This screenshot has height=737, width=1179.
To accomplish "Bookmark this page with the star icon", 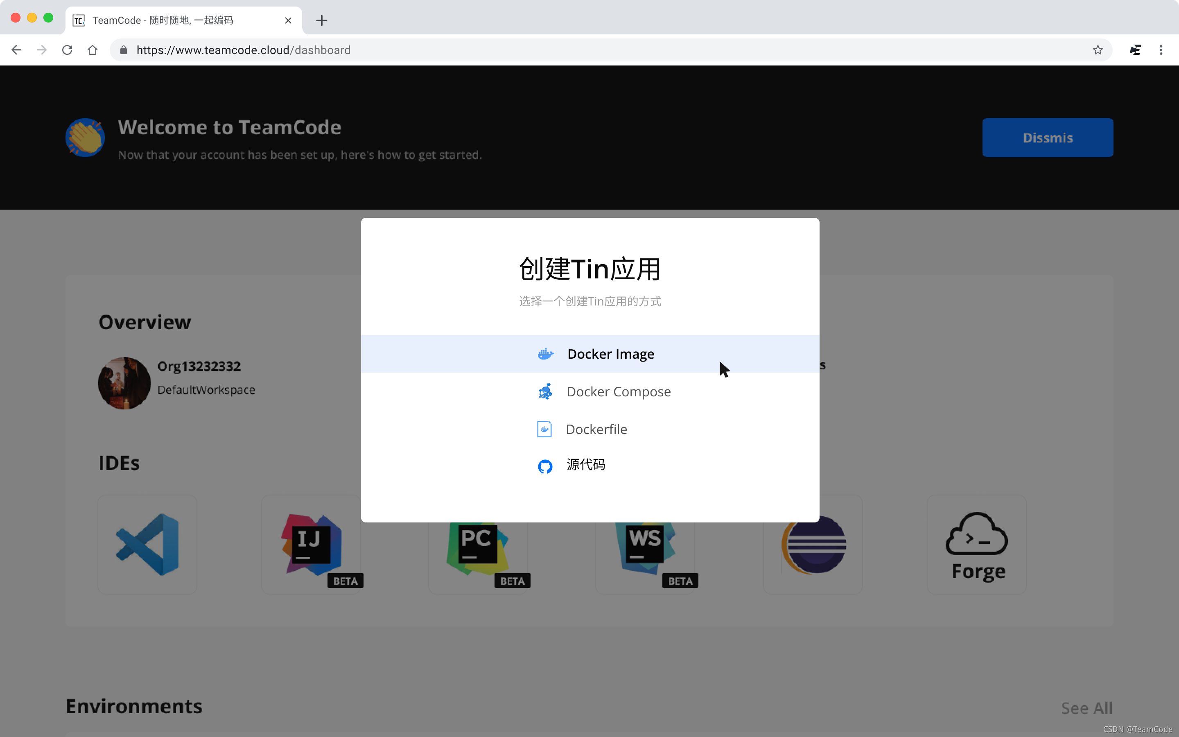I will (x=1097, y=50).
